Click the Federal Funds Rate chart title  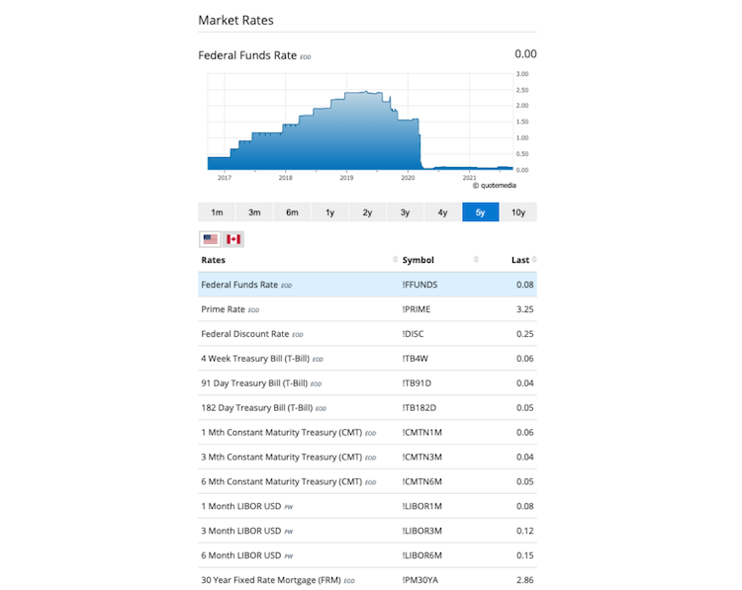coord(247,55)
